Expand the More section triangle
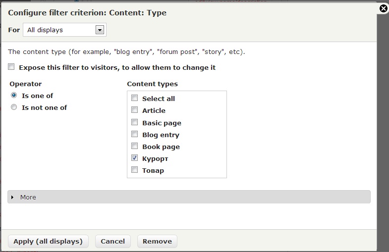 click(12, 197)
